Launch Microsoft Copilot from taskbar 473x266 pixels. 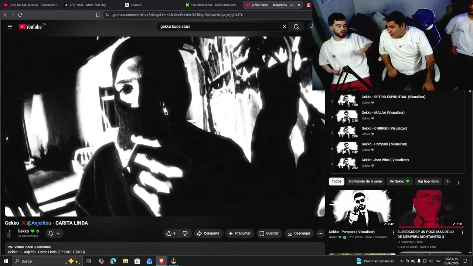(x=101, y=261)
